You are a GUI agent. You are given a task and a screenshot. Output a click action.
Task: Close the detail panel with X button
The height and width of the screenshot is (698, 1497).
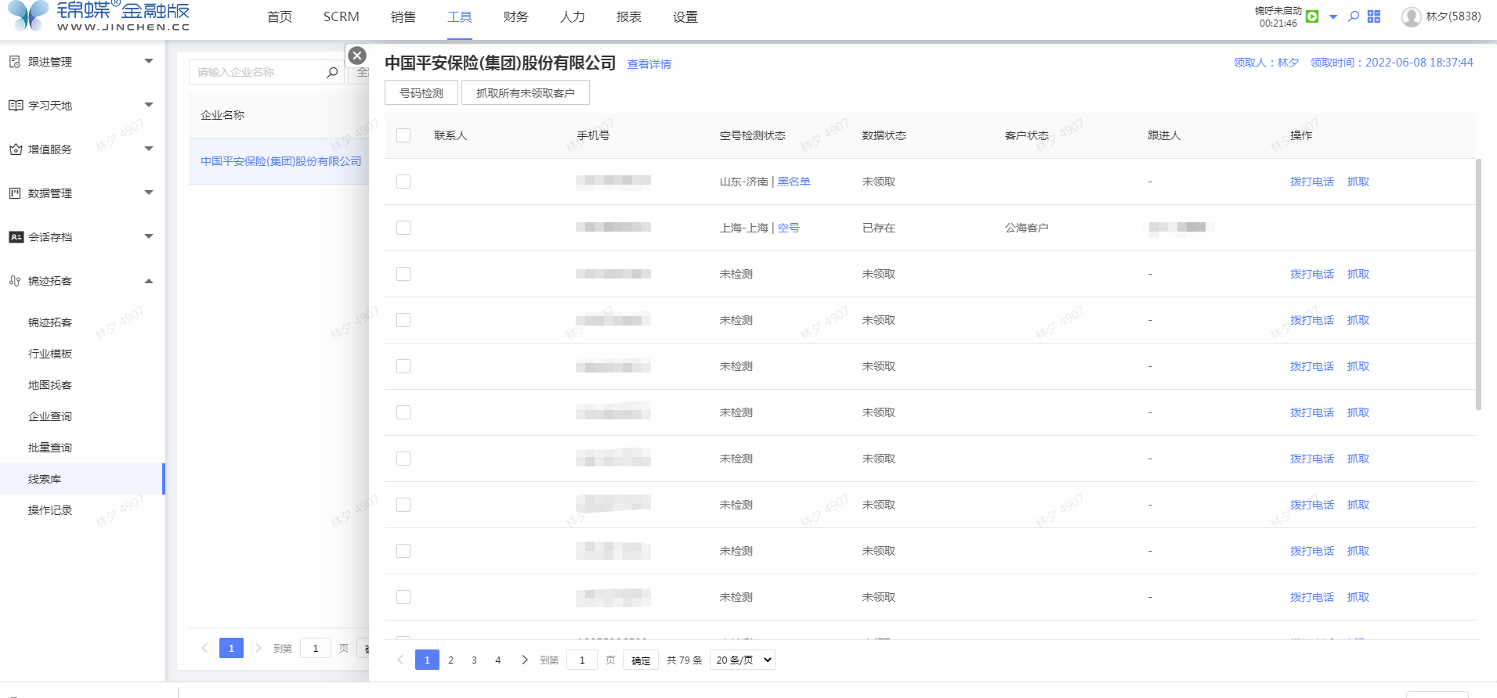[x=357, y=56]
